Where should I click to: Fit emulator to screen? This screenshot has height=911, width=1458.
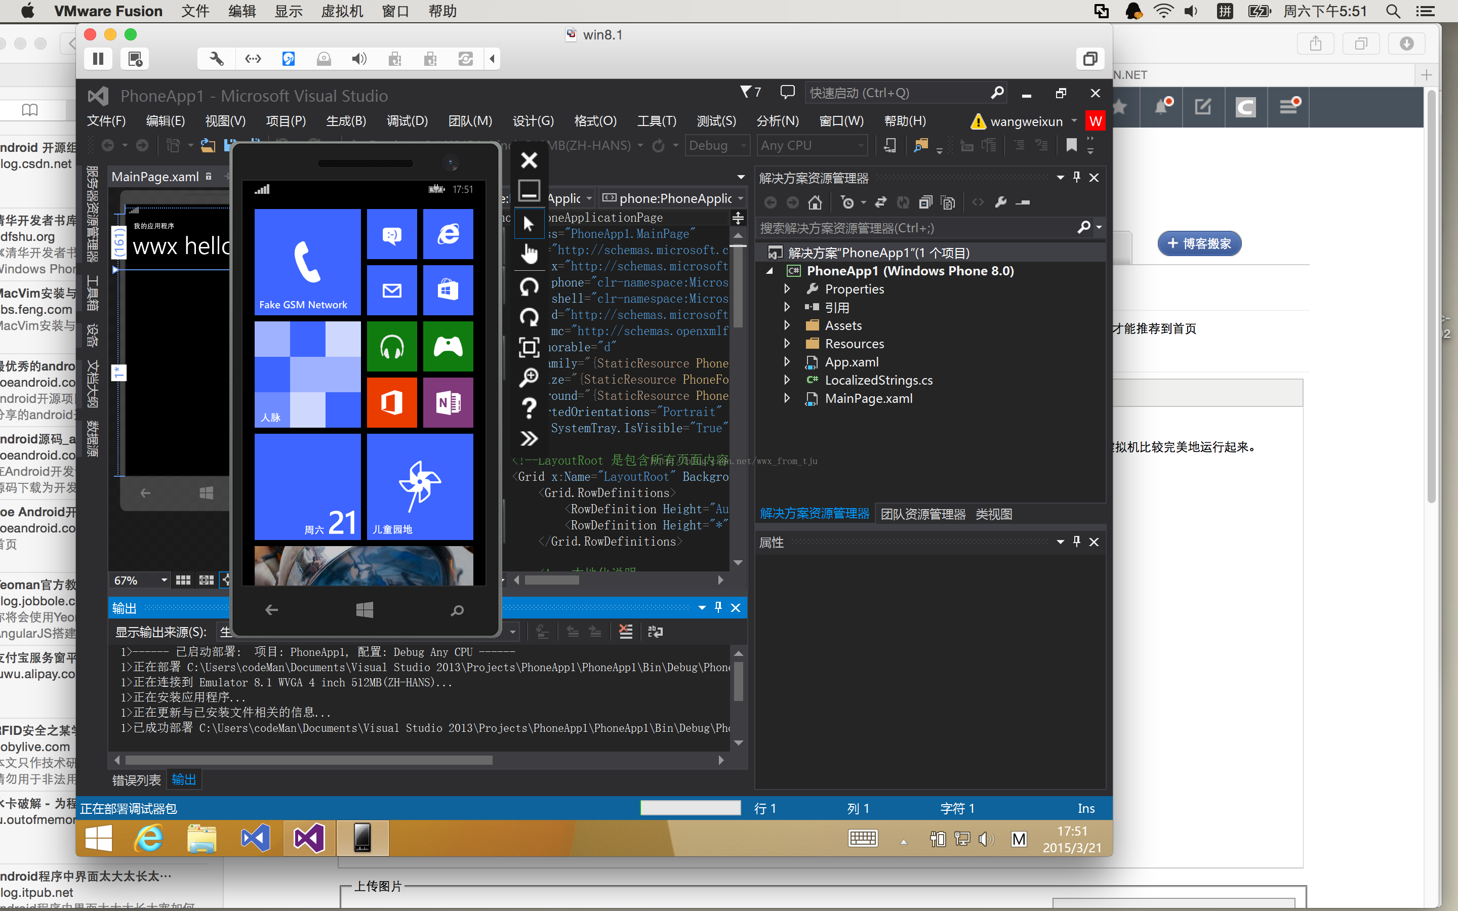point(529,347)
